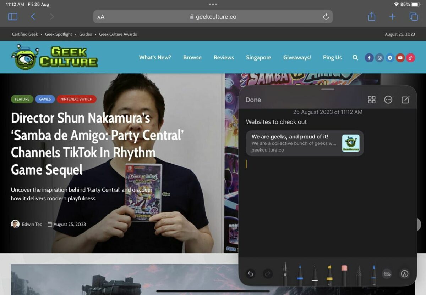426x295 pixels.
Task: Open the AA reader text options
Action: click(x=101, y=17)
